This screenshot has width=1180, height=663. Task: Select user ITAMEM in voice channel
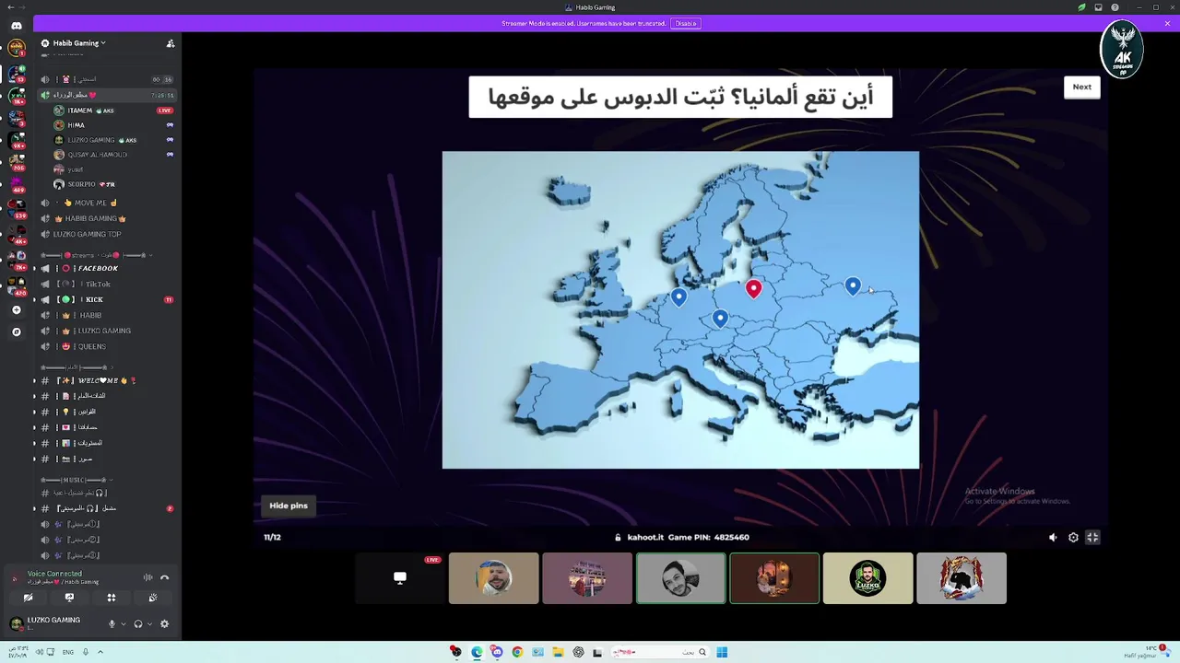tap(106, 110)
